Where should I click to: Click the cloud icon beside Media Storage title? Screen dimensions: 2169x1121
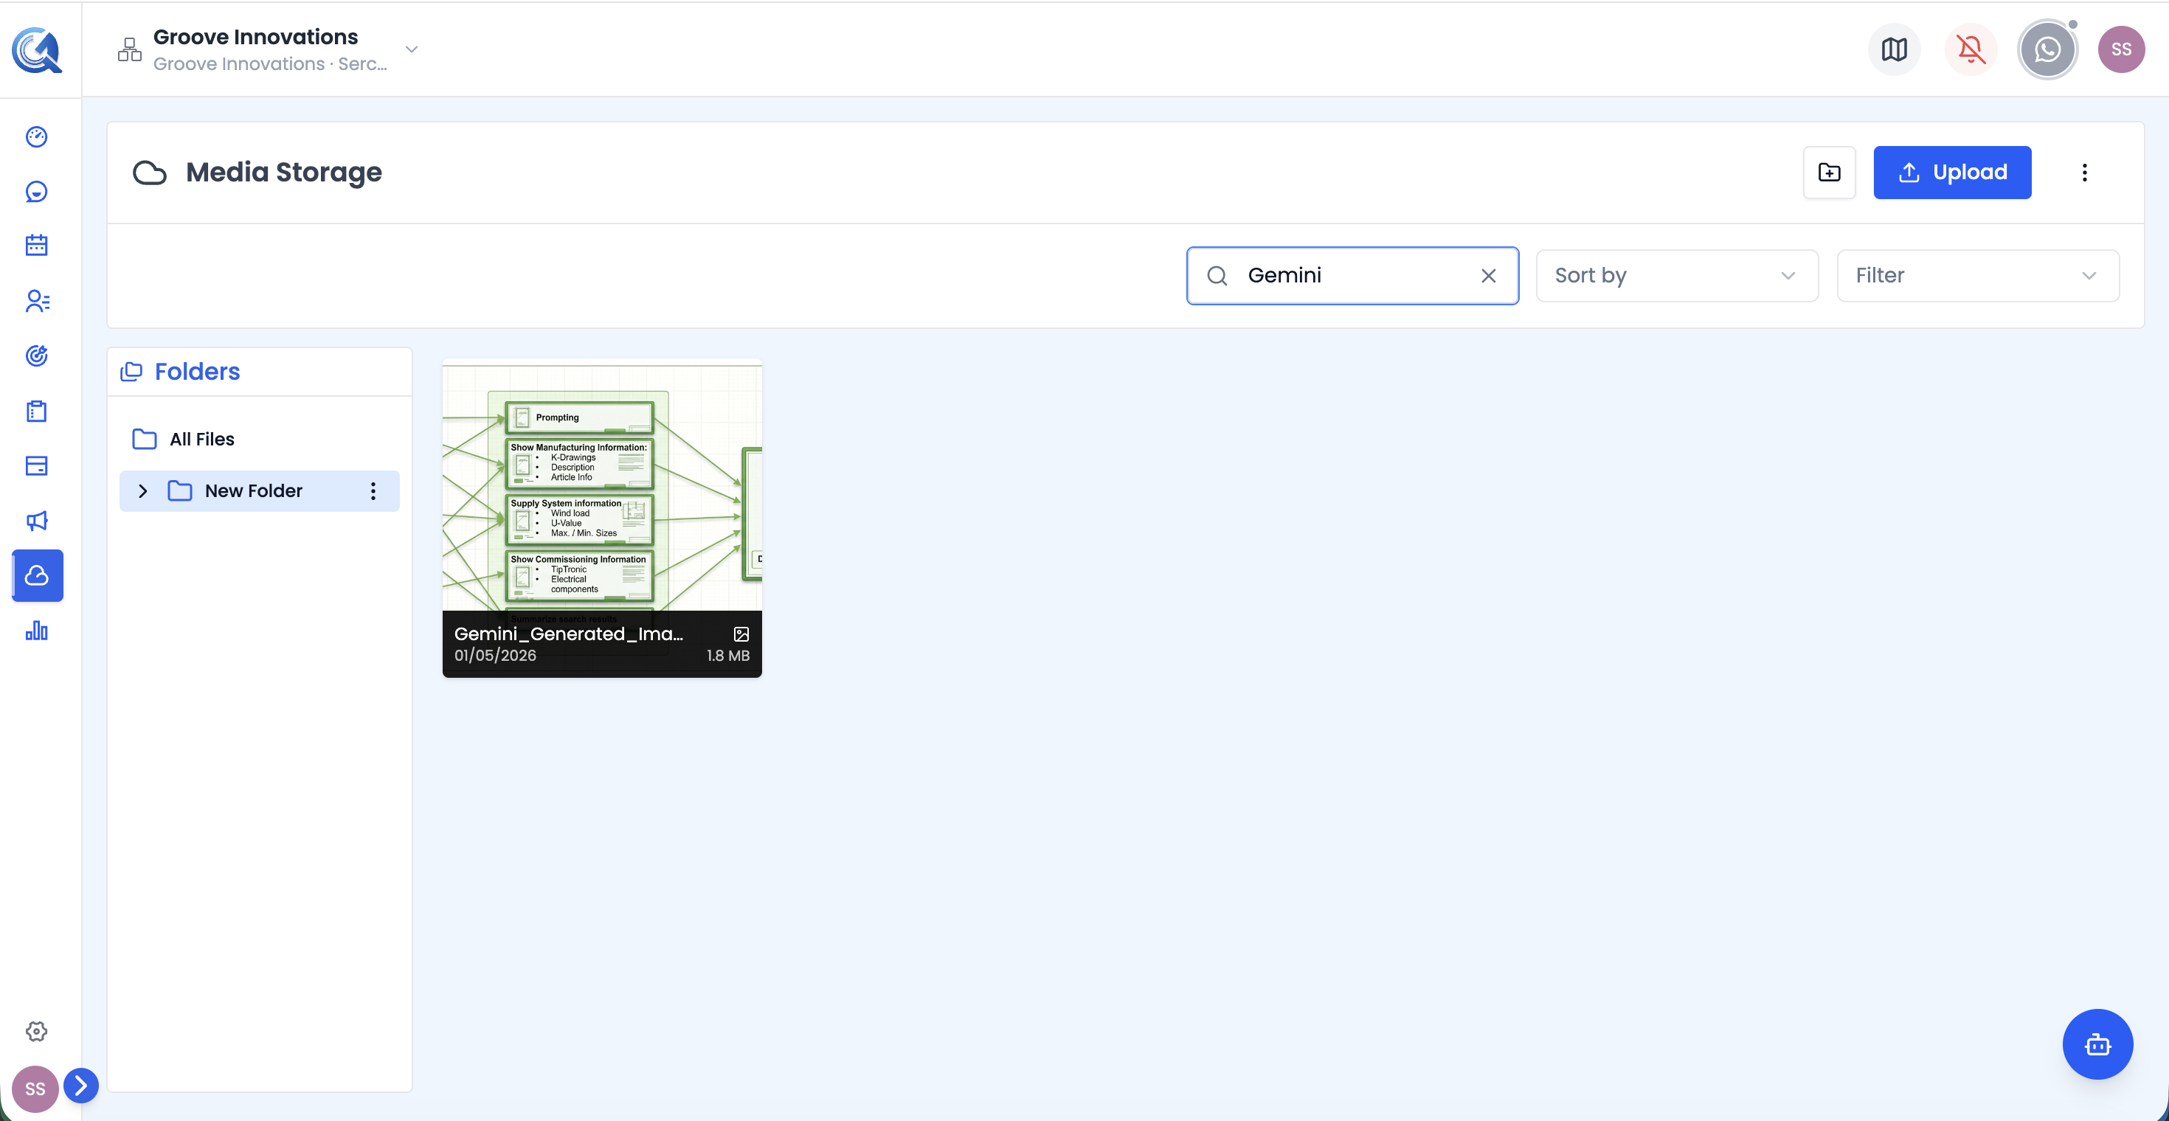point(150,173)
